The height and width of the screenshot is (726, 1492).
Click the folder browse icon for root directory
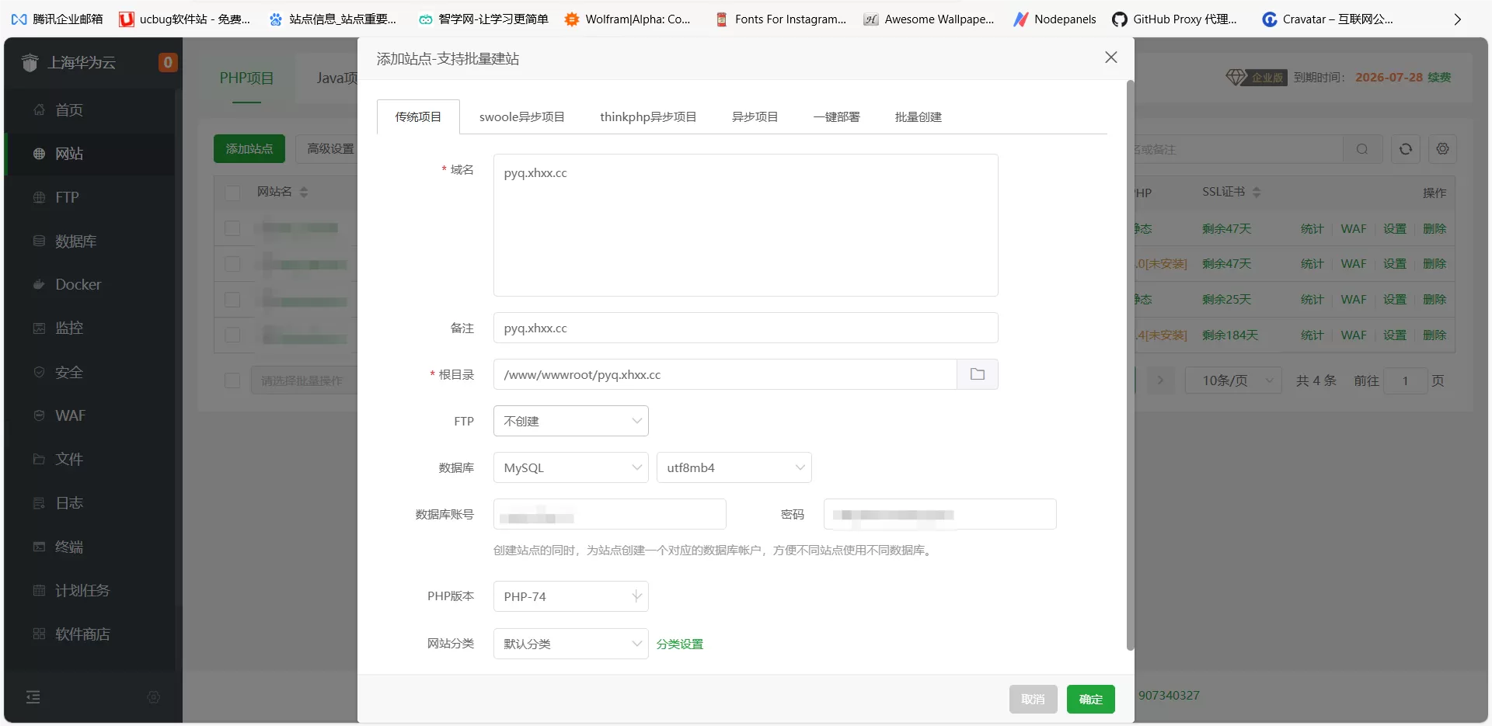tap(977, 374)
